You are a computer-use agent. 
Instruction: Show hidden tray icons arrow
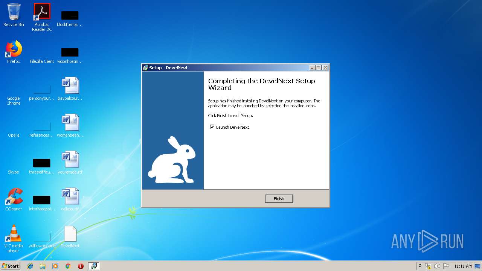(420, 266)
